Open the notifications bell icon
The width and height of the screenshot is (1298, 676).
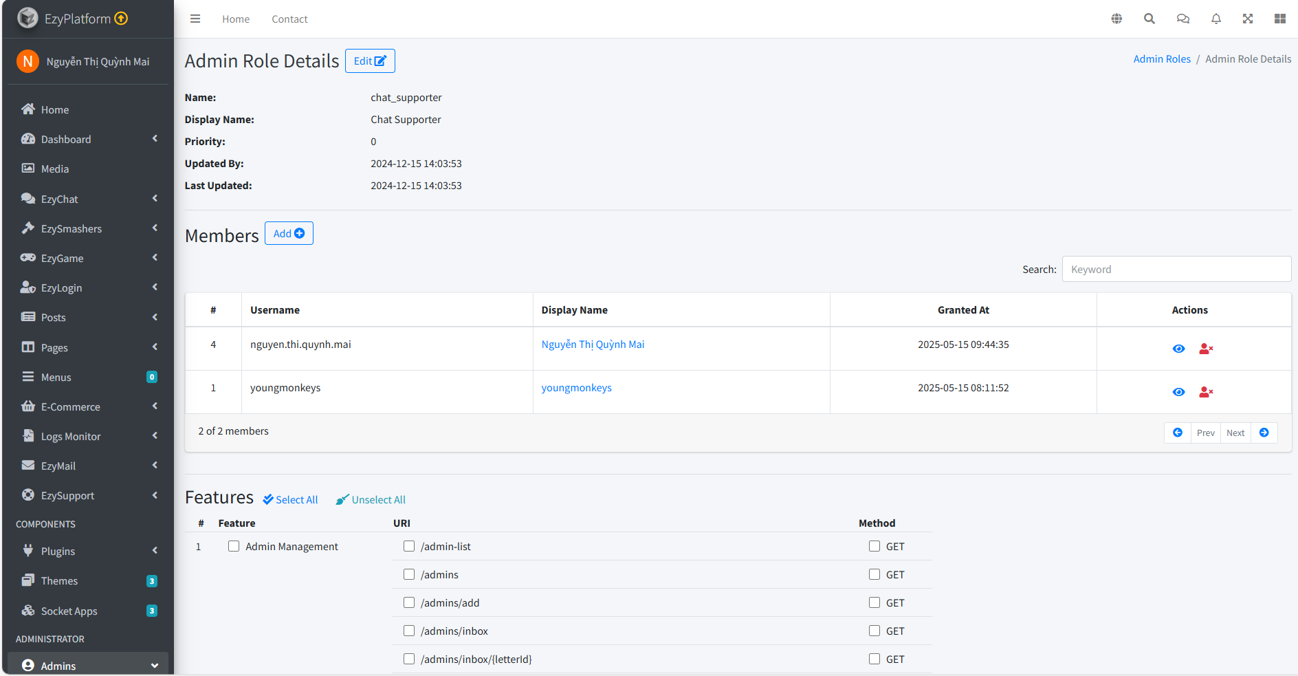(1215, 19)
